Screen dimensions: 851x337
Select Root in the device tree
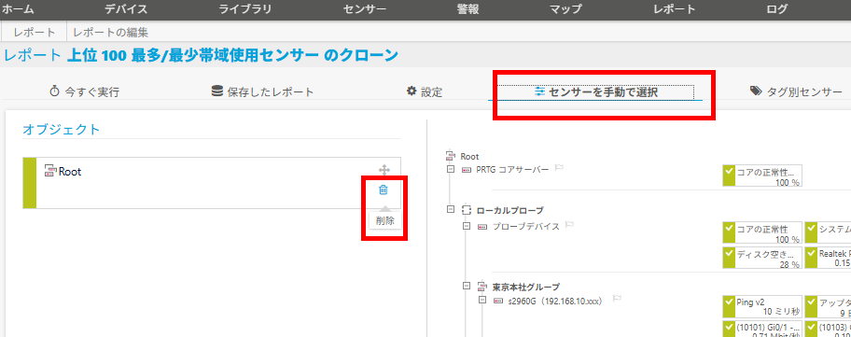(x=469, y=156)
